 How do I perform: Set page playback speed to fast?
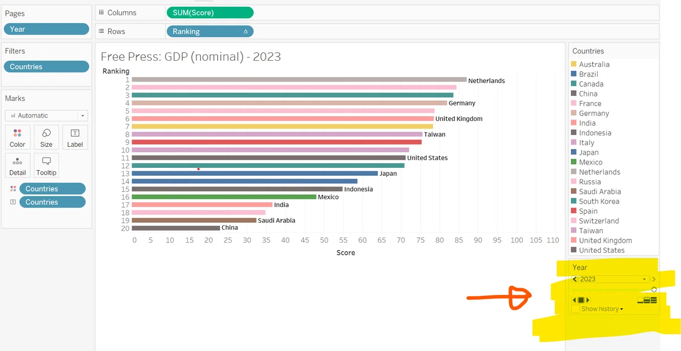(654, 300)
